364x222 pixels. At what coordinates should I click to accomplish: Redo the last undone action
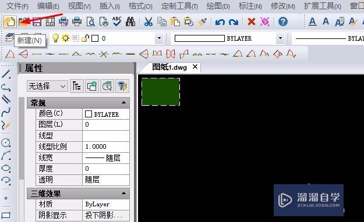[234, 22]
